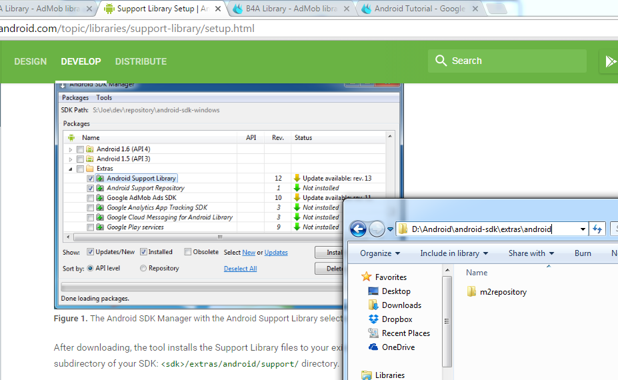Click the Explorer back arrow button
The height and width of the screenshot is (380, 618).
(x=358, y=229)
